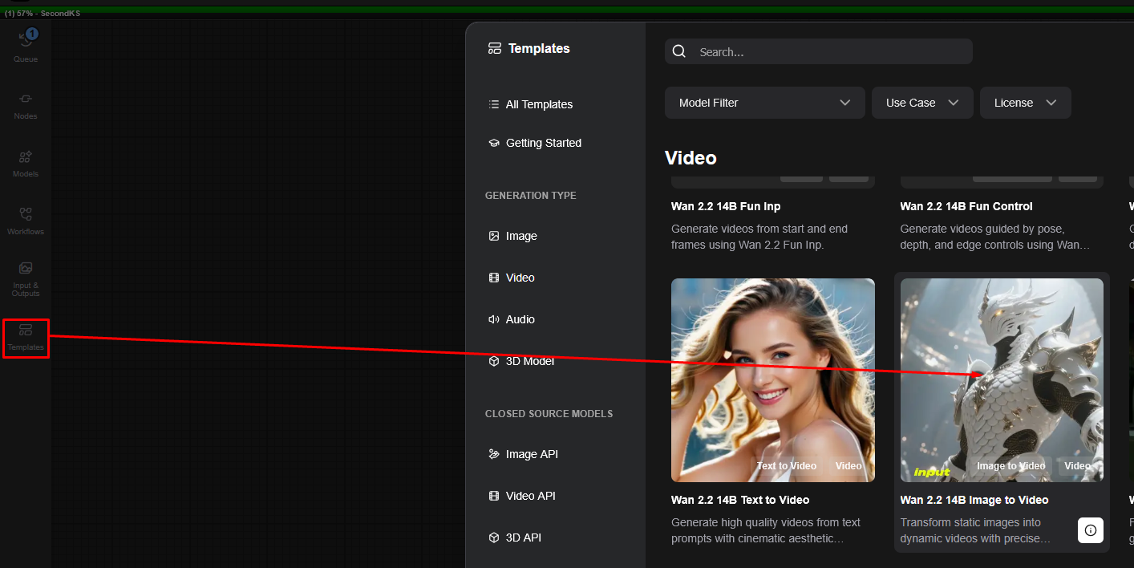Open Wan 2.2 14B Image to Video thumbnail
This screenshot has width=1134, height=568.
[x=1002, y=379]
